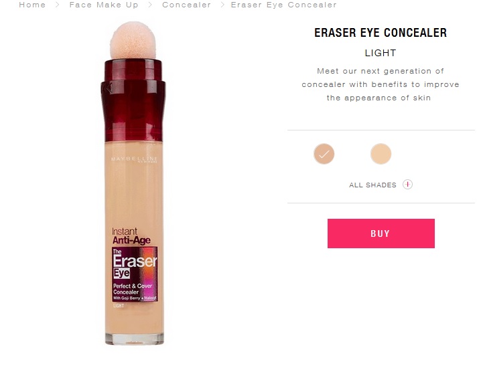Click the chevron after Face Make Up

150,5
